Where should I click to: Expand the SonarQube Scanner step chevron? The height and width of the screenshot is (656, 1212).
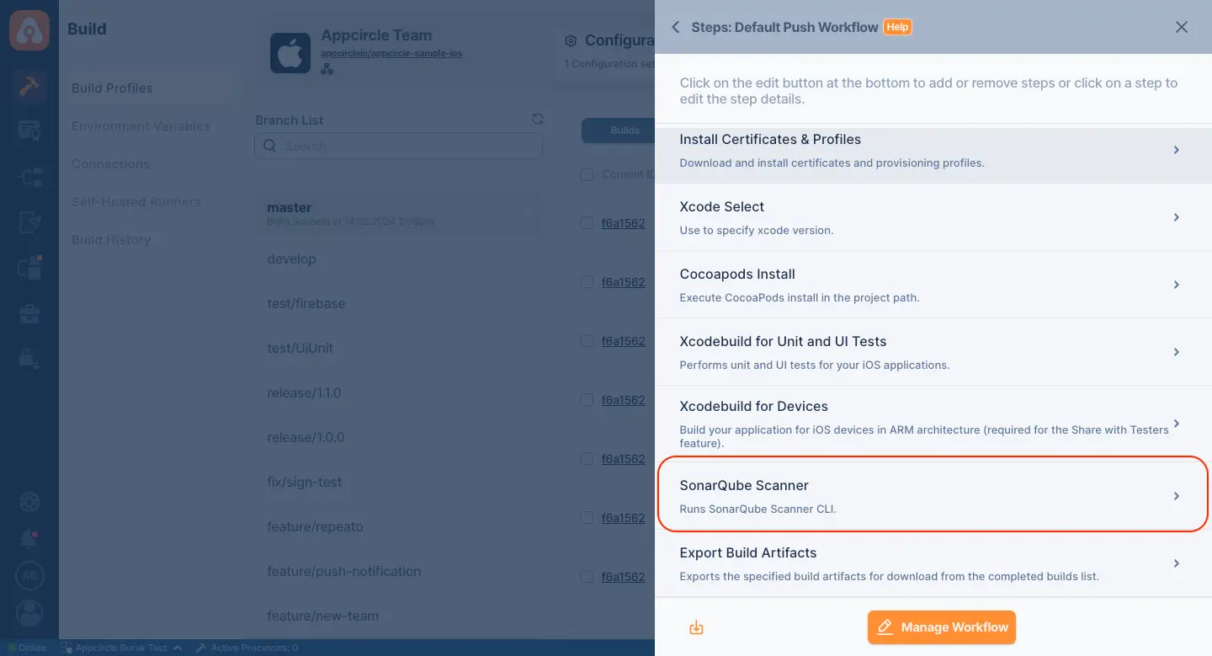pyautogui.click(x=1177, y=496)
